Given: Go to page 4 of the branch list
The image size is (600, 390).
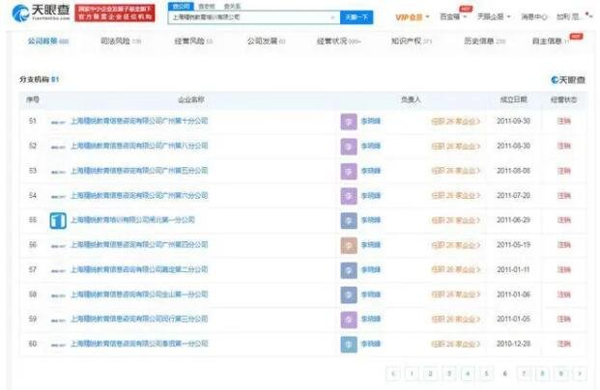Looking at the screenshot, I should coord(468,374).
